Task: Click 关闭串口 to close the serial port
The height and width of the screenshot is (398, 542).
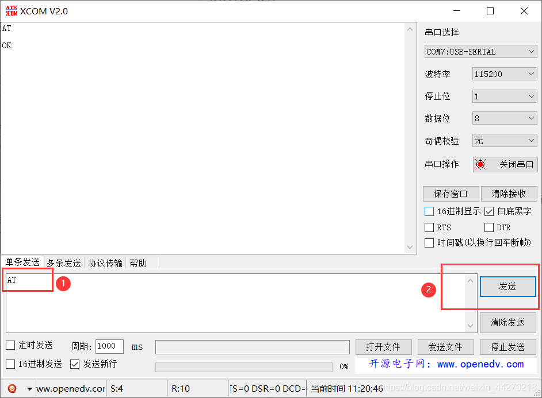Action: point(505,164)
